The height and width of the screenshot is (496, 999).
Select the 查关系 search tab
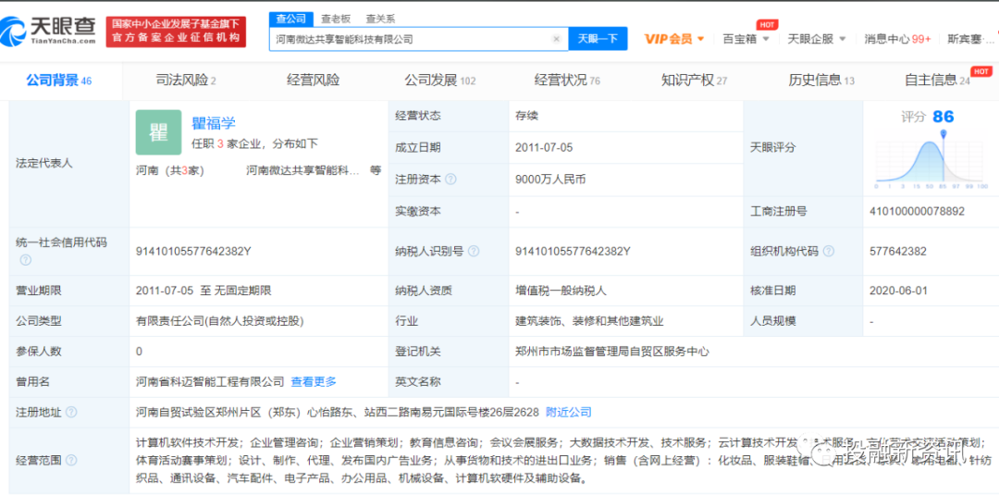pos(380,19)
